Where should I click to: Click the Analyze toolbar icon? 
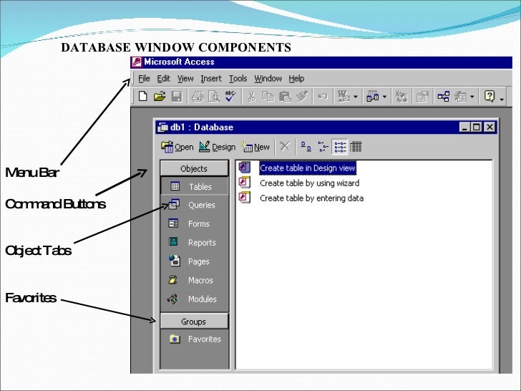(372, 97)
